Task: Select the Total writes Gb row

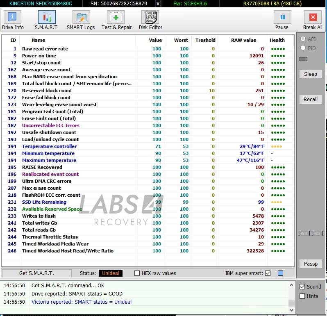Action: point(148,223)
